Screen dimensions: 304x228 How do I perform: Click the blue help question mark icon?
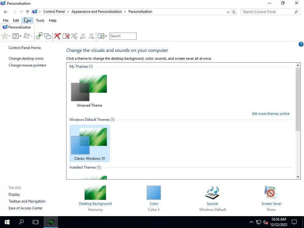pyautogui.click(x=301, y=45)
